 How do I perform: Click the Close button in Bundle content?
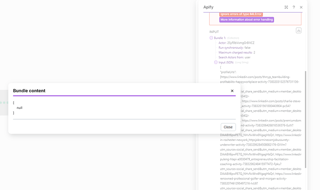(228, 127)
